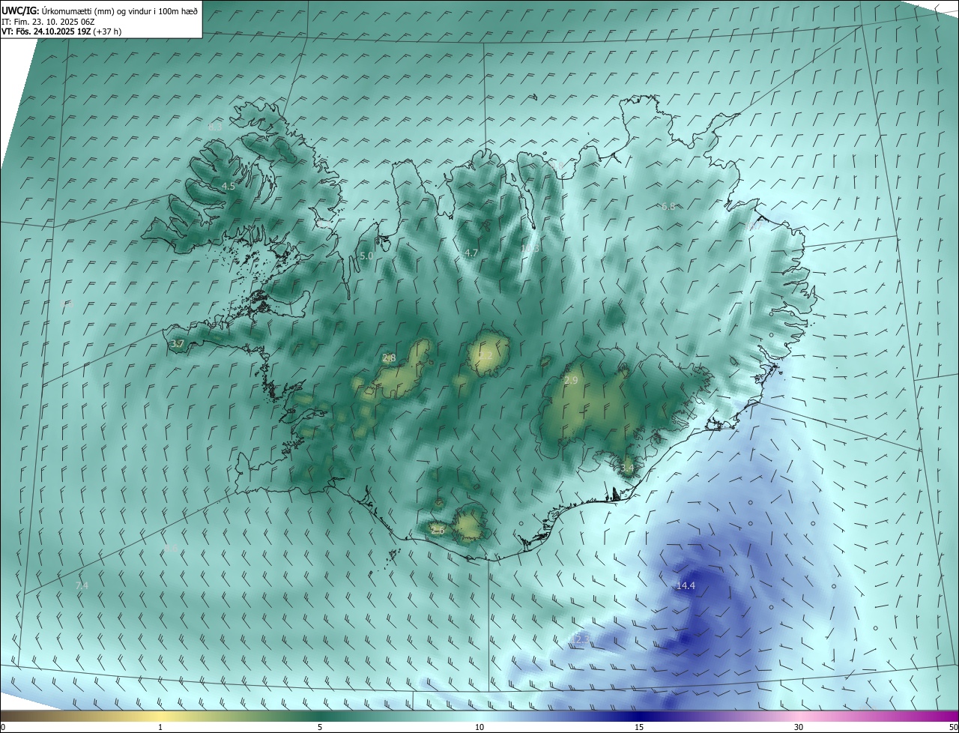Click the 2.9 value on Vatnajökull
The width and height of the screenshot is (959, 733).
coord(571,381)
